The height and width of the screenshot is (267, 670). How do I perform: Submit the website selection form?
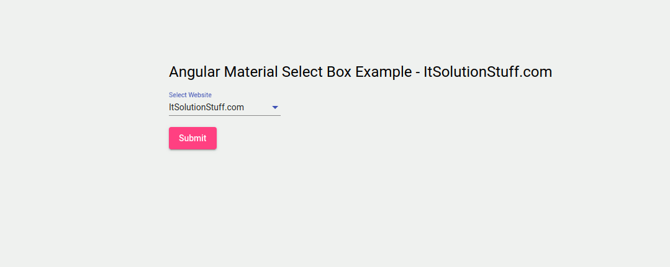(x=192, y=138)
